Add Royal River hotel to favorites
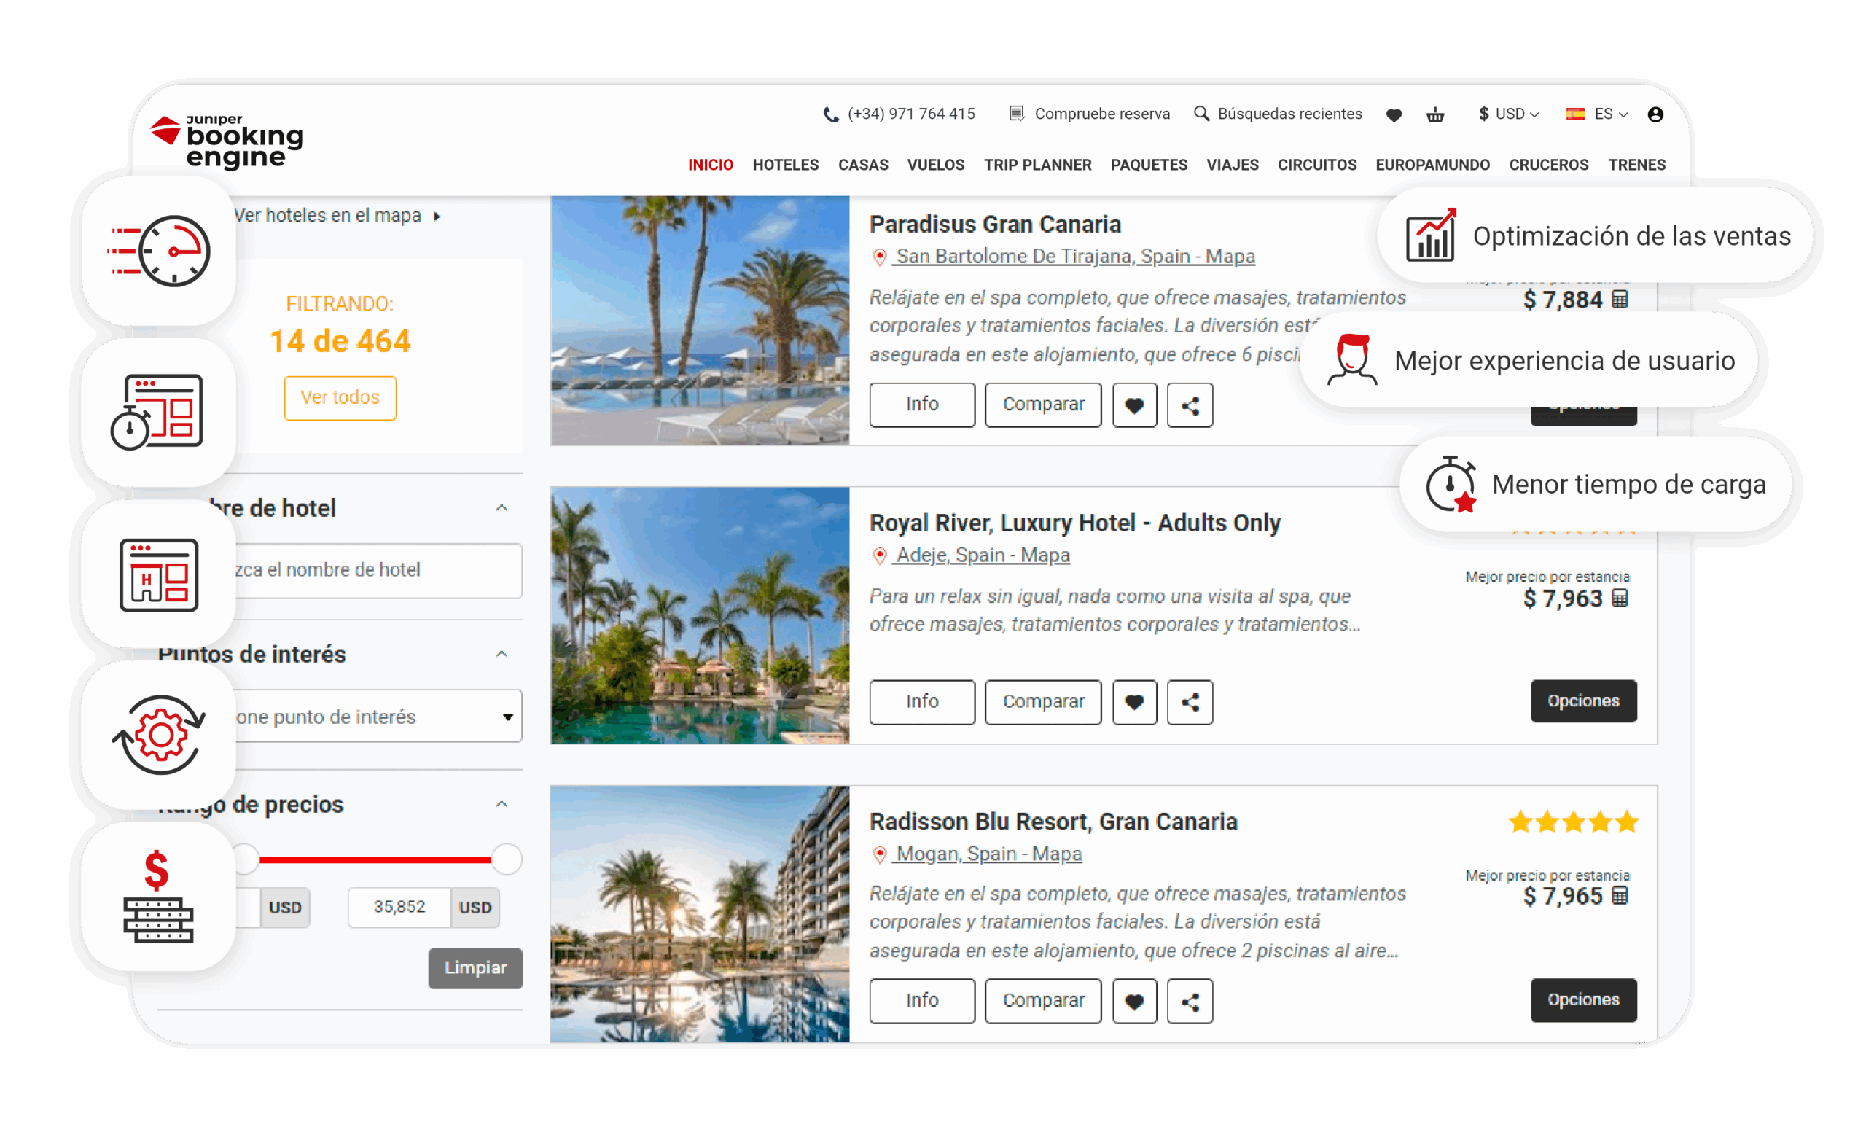Image resolution: width=1866 pixels, height=1127 pixels. (1133, 702)
